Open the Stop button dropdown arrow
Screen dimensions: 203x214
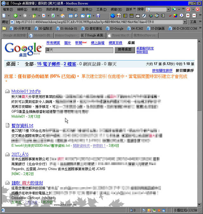pos(48,16)
